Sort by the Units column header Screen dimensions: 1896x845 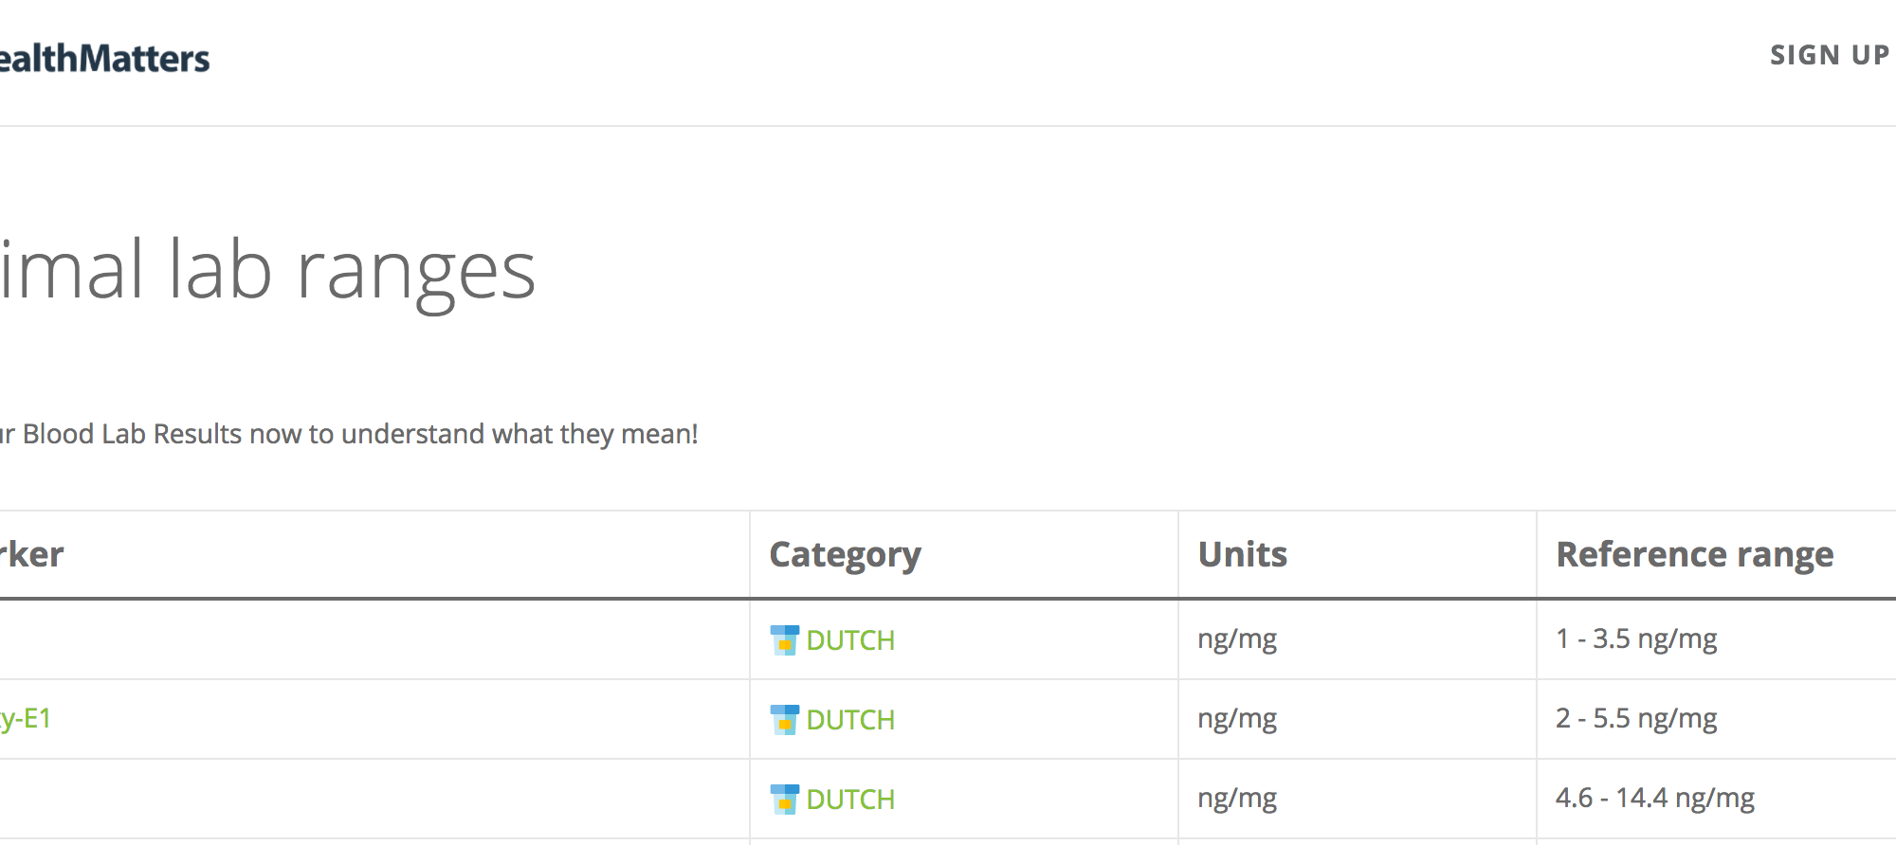[x=1242, y=554]
